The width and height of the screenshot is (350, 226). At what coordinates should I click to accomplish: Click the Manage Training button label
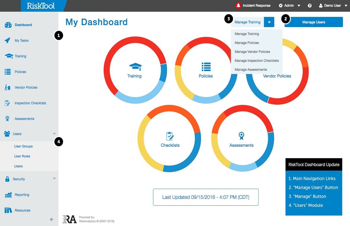coord(247,22)
